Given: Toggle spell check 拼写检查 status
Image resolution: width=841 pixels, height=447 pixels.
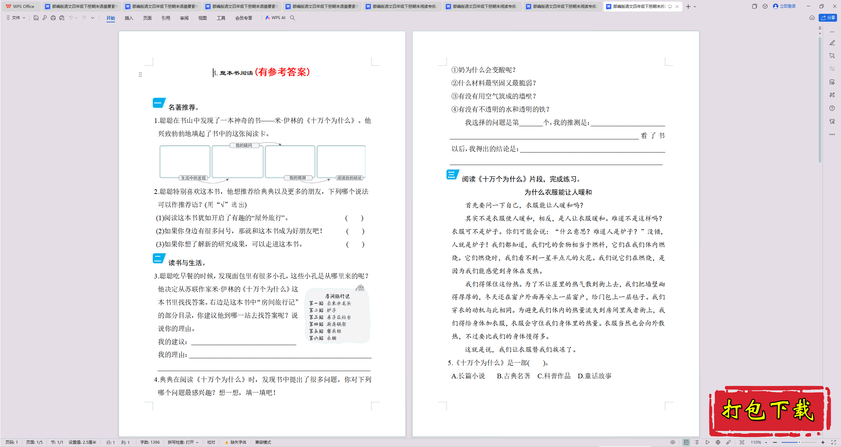Looking at the screenshot, I should 183,442.
